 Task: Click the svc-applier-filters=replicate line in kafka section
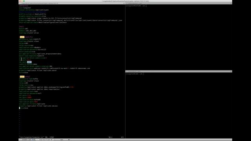pyautogui.click(x=32, y=104)
